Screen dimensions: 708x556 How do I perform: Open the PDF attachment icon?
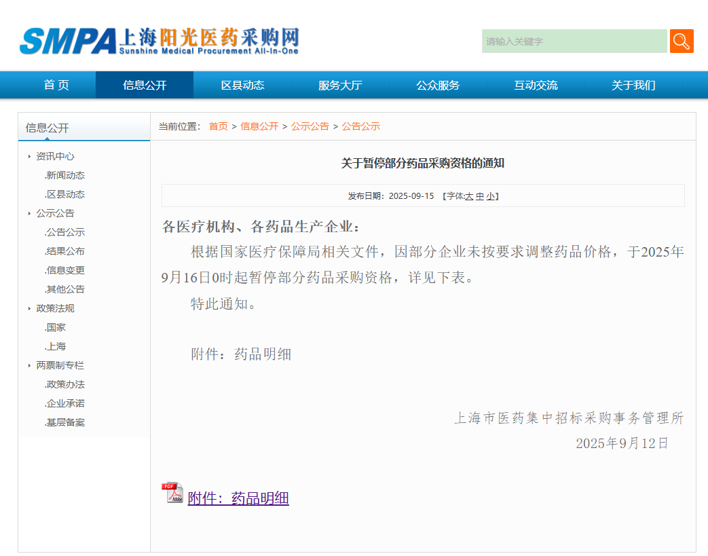[172, 493]
